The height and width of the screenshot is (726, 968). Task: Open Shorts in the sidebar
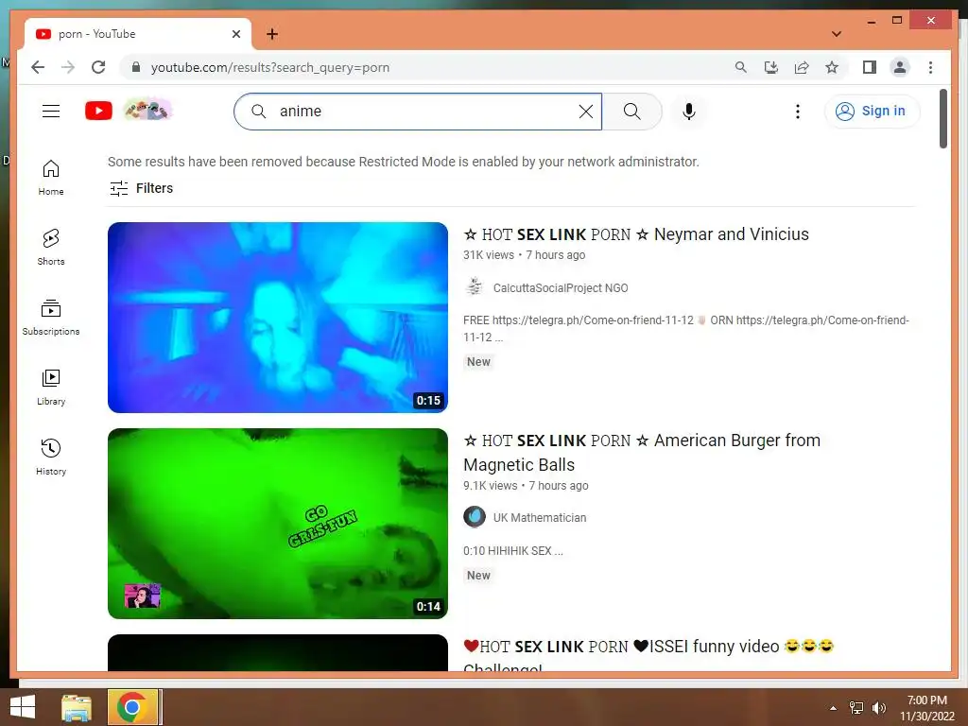[x=51, y=248]
